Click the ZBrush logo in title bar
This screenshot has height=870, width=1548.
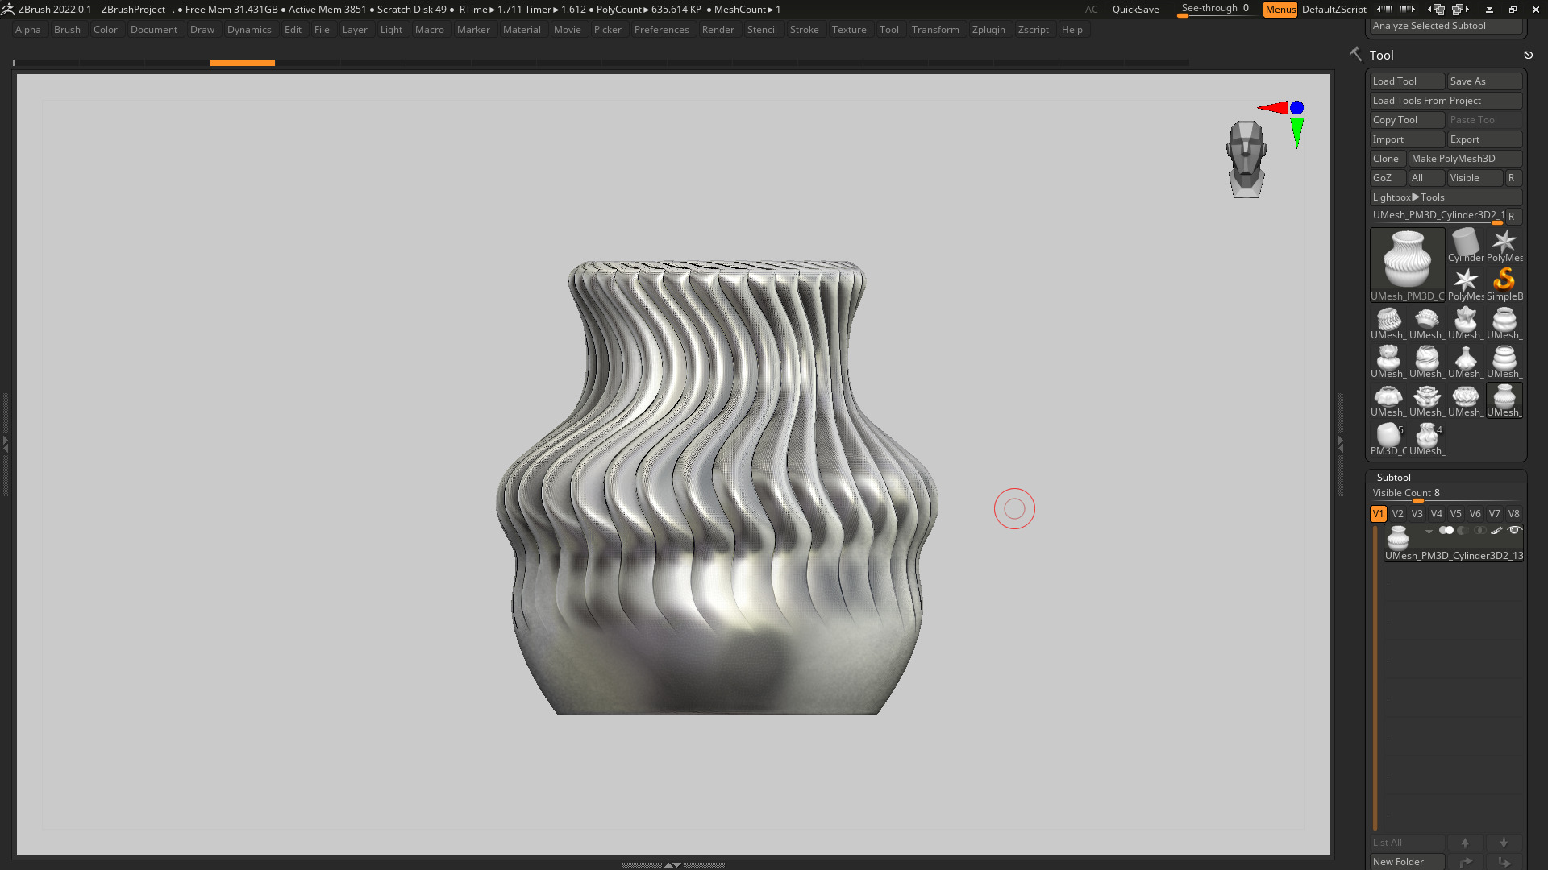coord(7,9)
